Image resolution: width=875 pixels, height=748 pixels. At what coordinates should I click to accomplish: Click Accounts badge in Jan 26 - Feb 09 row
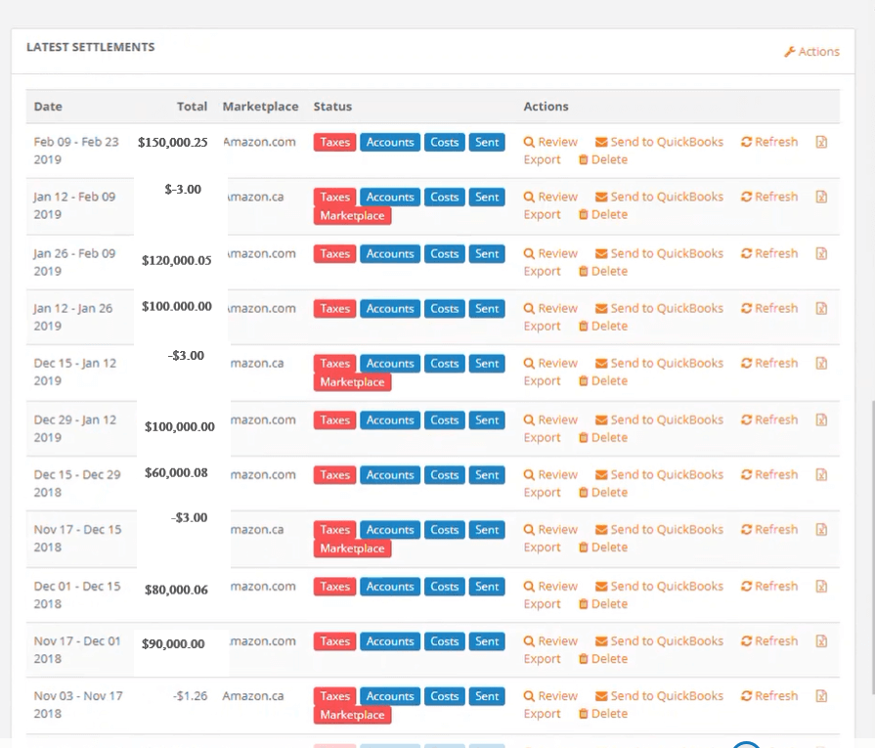[x=390, y=253]
